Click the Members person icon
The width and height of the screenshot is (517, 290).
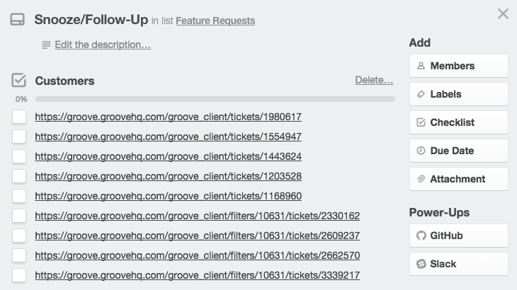pyautogui.click(x=421, y=66)
